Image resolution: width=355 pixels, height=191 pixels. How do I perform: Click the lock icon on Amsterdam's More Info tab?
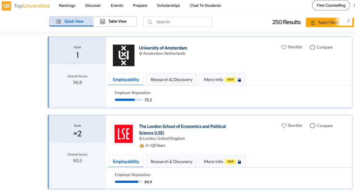click(239, 80)
